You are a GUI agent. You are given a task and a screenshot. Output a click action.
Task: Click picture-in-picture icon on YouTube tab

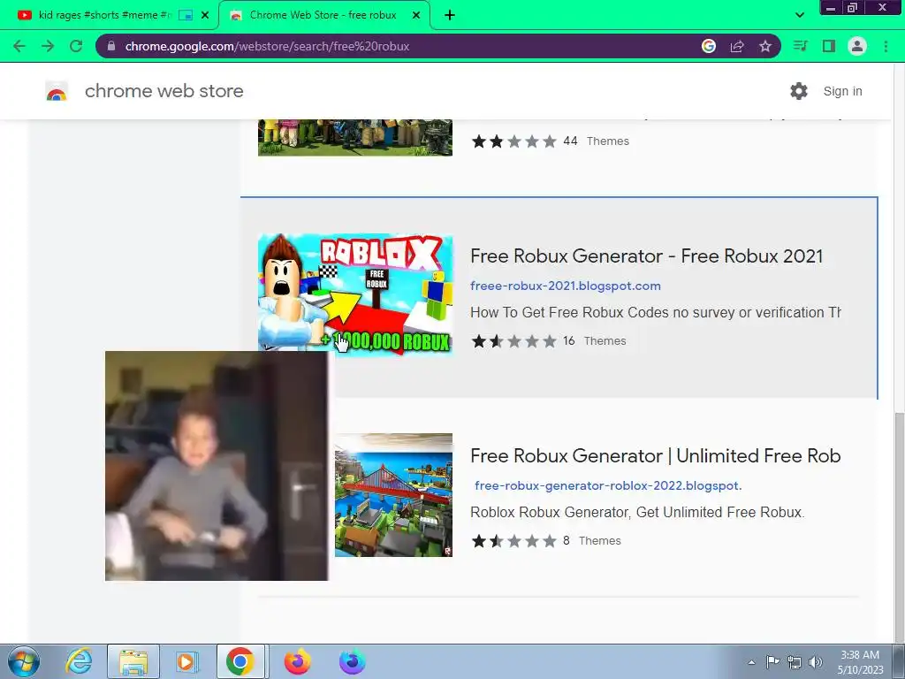tap(186, 15)
